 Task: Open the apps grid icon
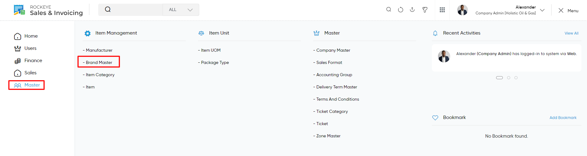click(x=442, y=10)
